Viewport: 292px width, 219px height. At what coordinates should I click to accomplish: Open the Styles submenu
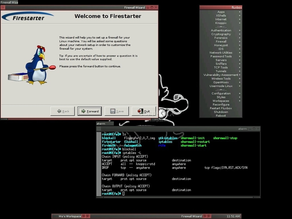221,97
